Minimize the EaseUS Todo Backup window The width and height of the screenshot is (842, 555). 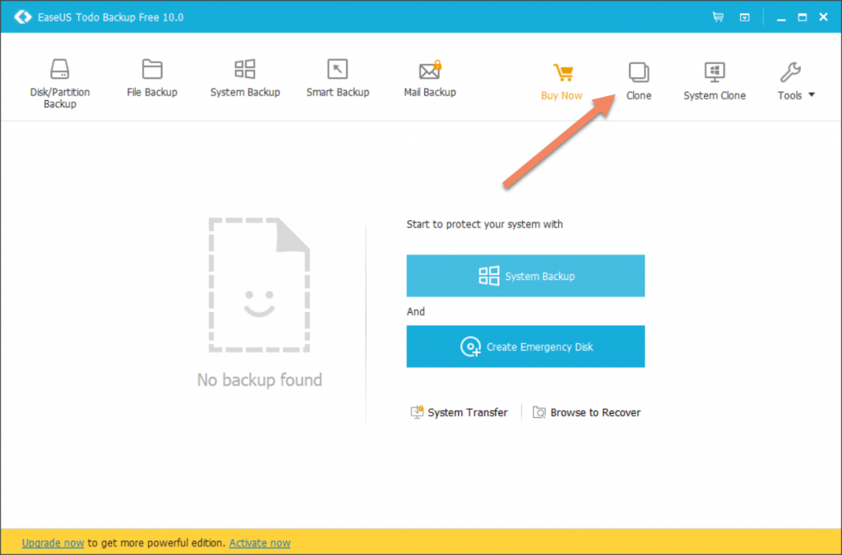pos(781,18)
